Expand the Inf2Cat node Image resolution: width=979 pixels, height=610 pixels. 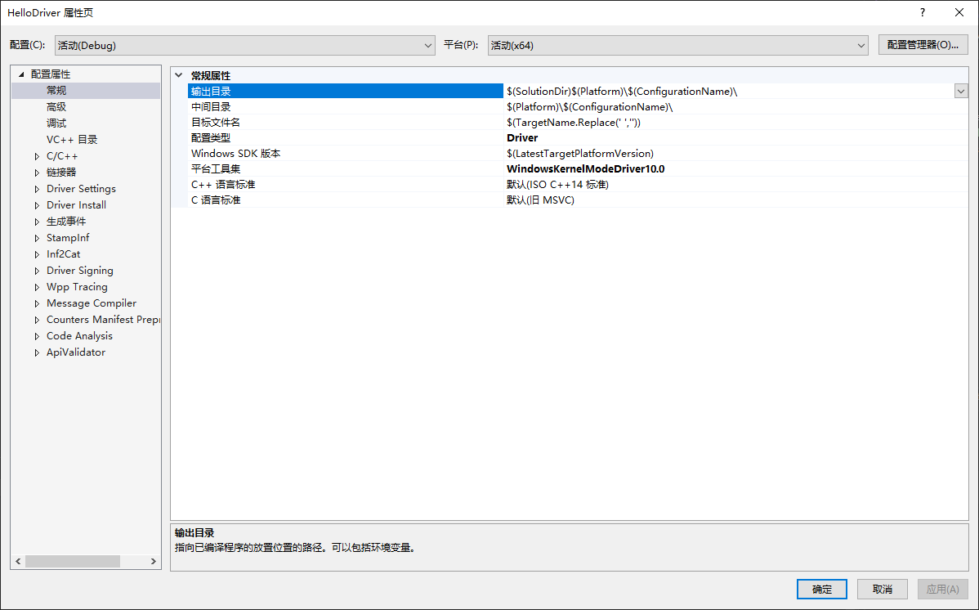point(36,253)
